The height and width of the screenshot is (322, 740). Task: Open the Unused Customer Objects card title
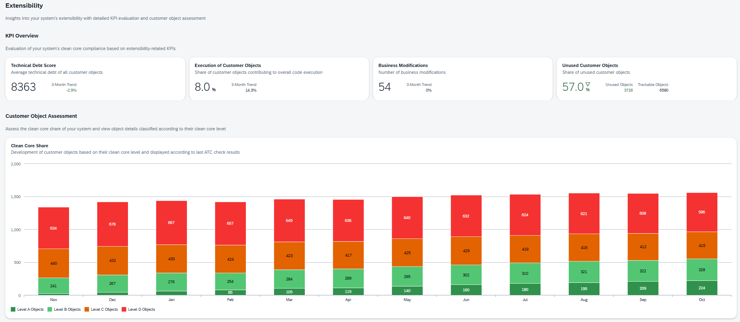tap(590, 65)
